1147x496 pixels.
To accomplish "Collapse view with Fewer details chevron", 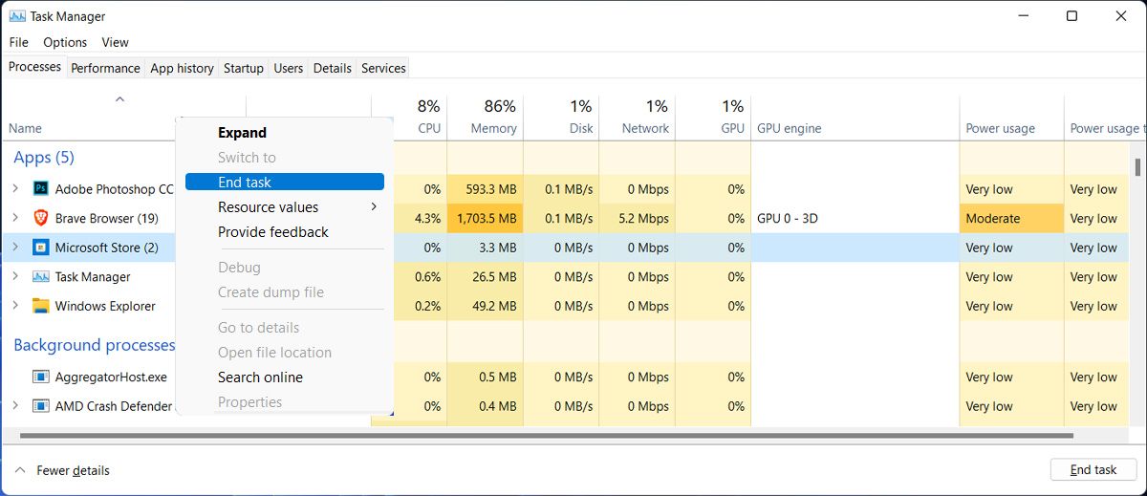I will pos(20,470).
